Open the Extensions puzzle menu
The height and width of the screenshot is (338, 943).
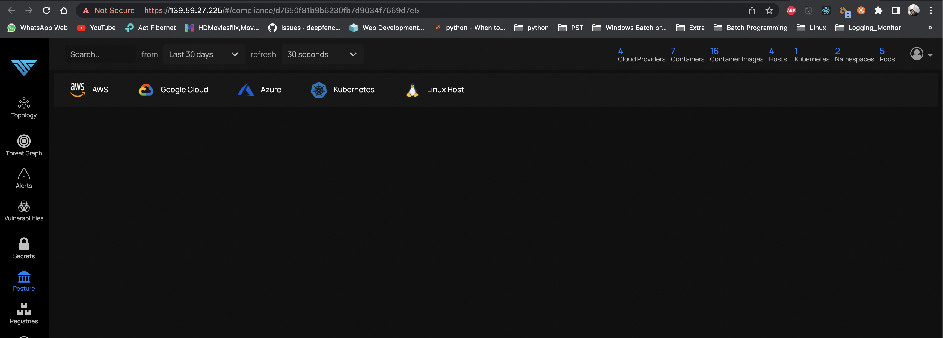coord(878,10)
